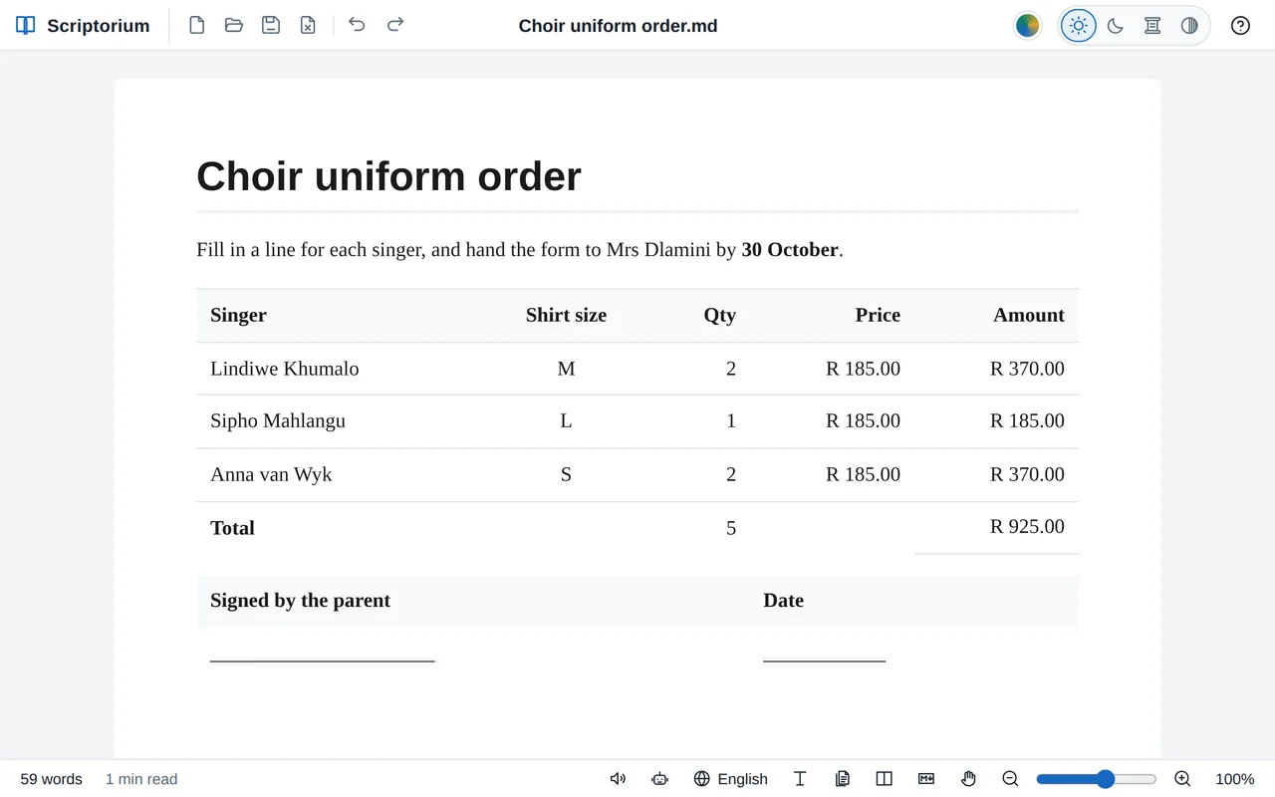1275x797 pixels.
Task: Switch to the parchment scroll theme
Action: coord(1152,26)
